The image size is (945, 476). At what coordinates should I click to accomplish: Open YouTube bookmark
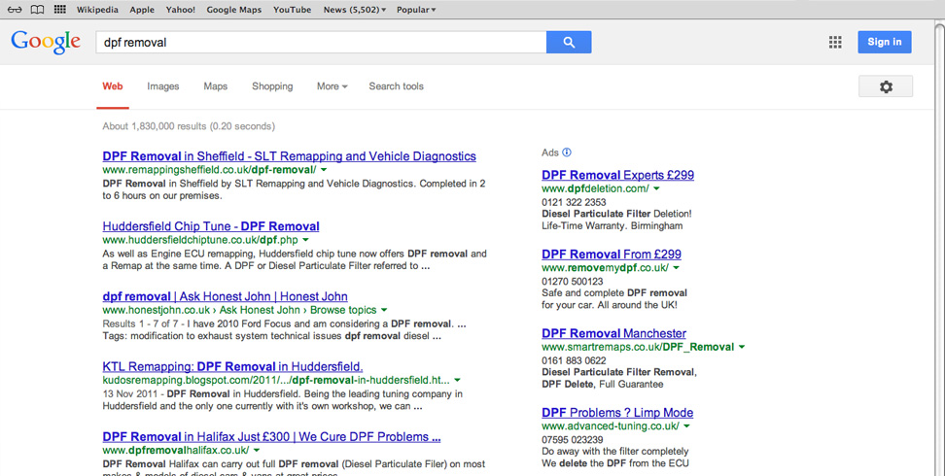(x=293, y=10)
